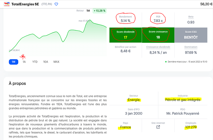The width and height of the screenshot is (213, 140).
Task: Click the Pétrole et gaz intégrés industry
Action: click(x=182, y=100)
